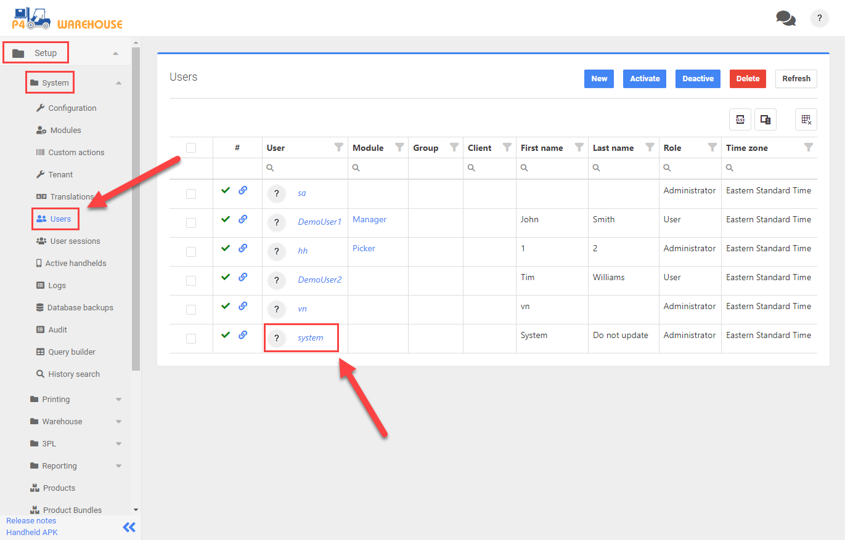The width and height of the screenshot is (845, 540).
Task: Click the filter icon in User column header
Action: 338,147
